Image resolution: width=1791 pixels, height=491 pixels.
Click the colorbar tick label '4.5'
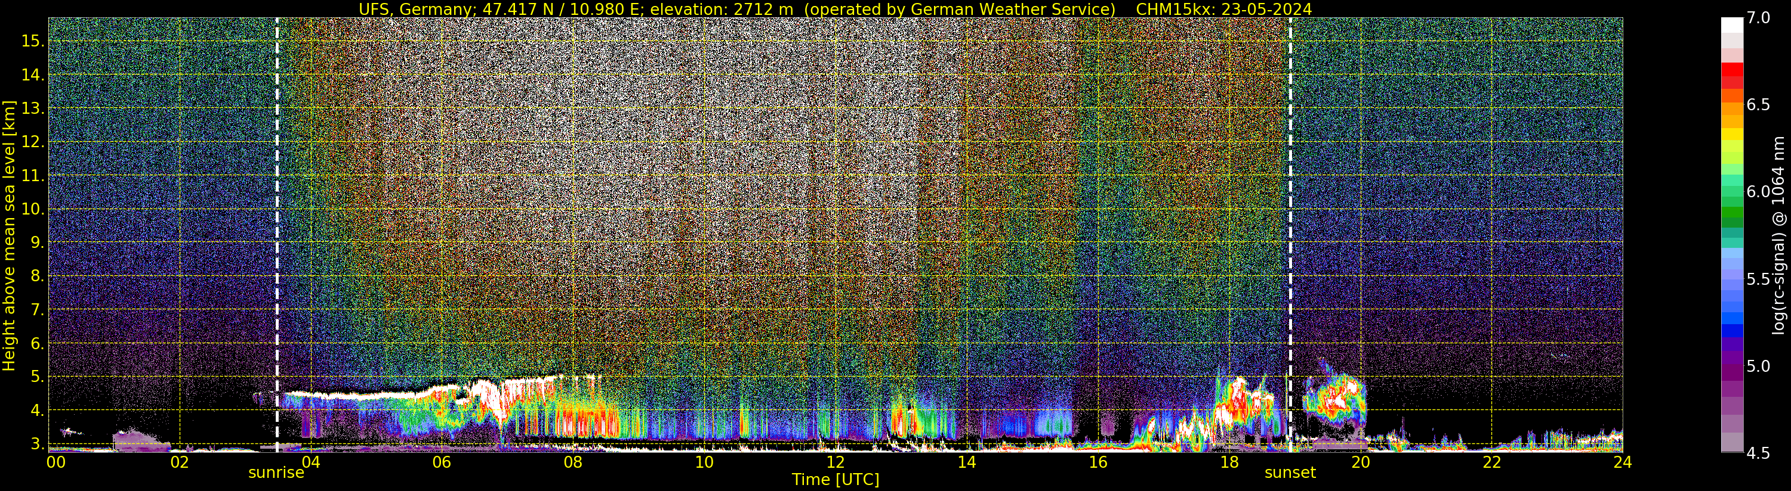click(1759, 453)
